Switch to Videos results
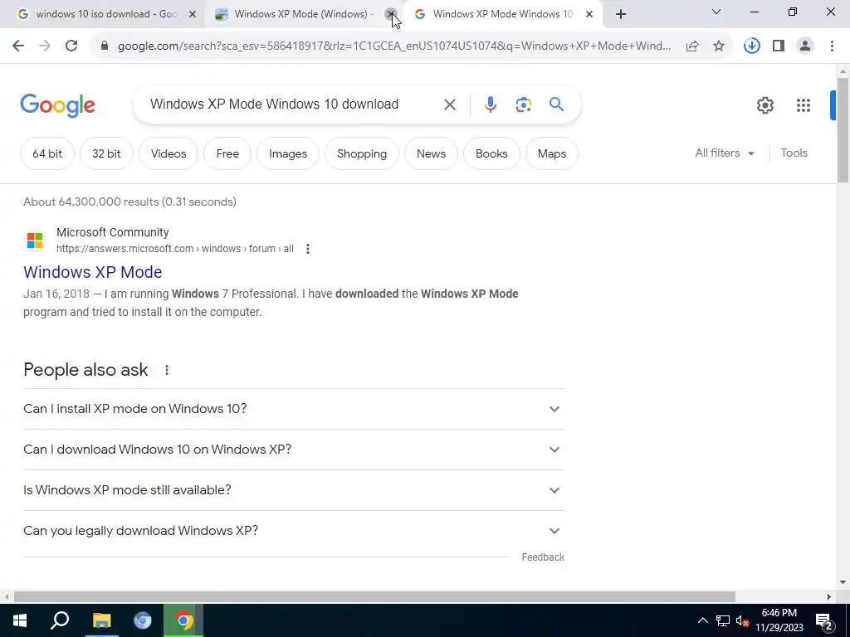 point(168,153)
